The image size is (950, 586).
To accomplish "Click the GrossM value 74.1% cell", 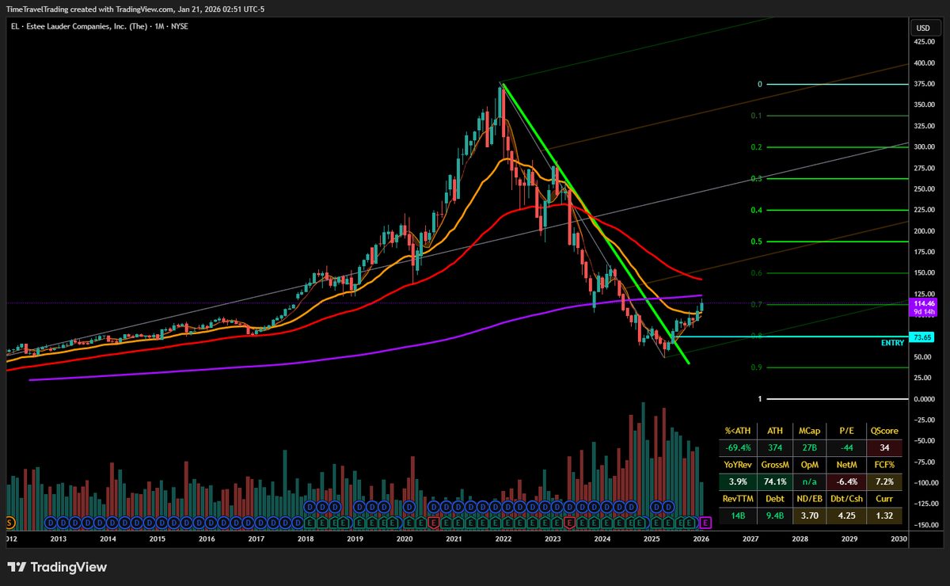I will (x=774, y=481).
